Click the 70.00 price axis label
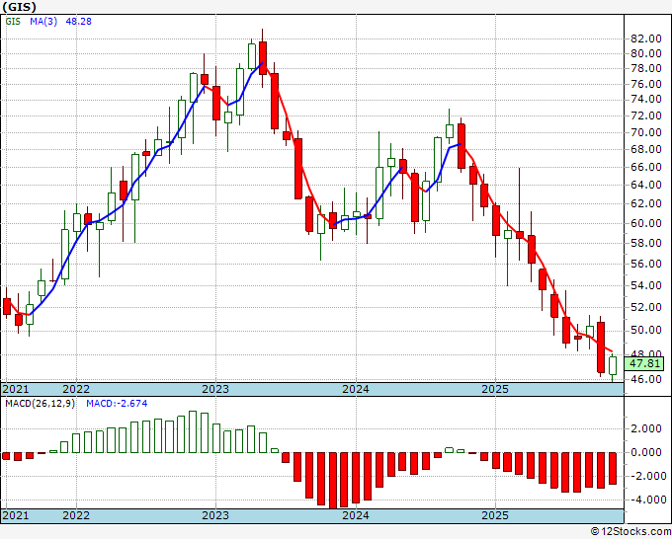The width and height of the screenshot is (672, 539). 646,132
